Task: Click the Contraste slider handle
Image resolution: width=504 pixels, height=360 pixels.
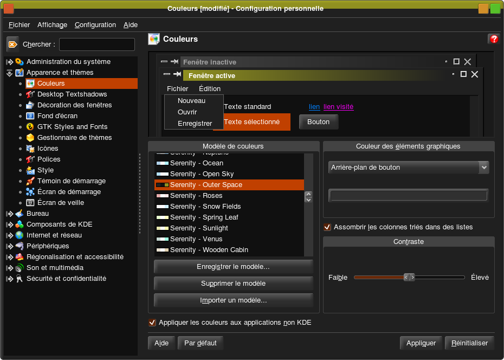Action: [409, 278]
